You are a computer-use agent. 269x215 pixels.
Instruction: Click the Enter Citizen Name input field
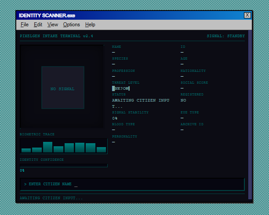tap(132, 184)
